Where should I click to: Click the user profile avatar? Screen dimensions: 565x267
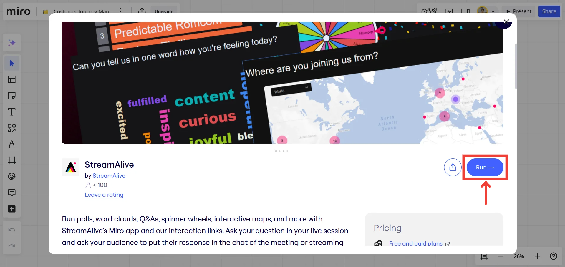pyautogui.click(x=482, y=11)
